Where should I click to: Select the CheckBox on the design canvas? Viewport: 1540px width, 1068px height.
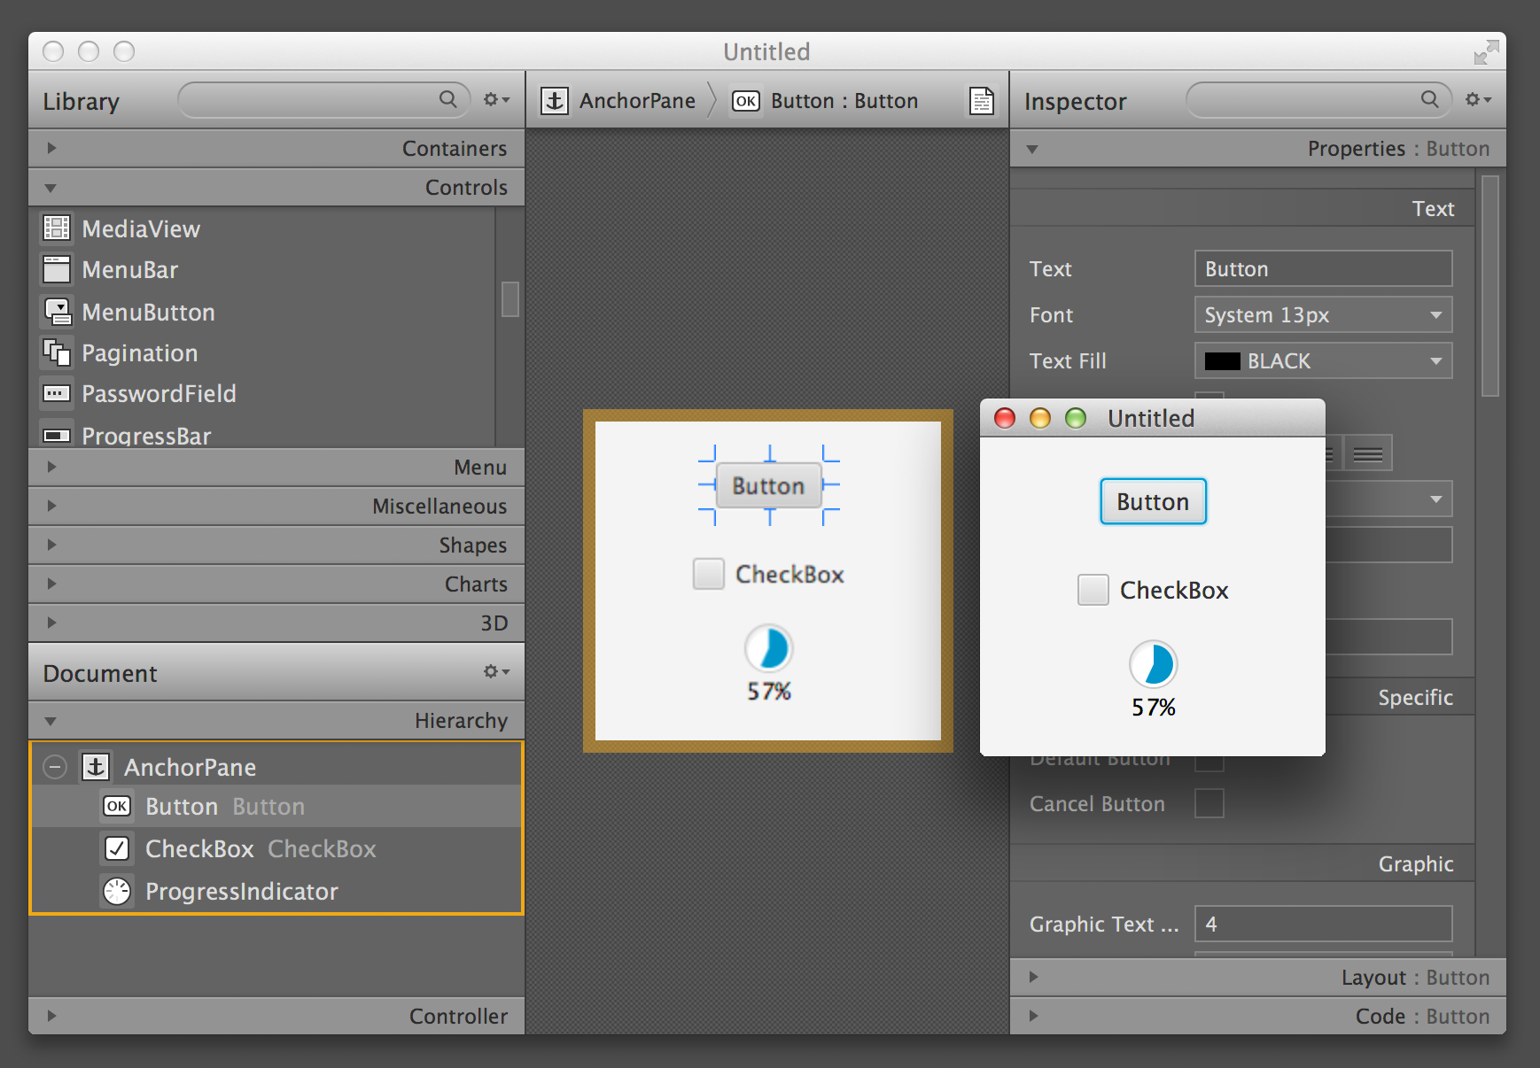tap(708, 574)
